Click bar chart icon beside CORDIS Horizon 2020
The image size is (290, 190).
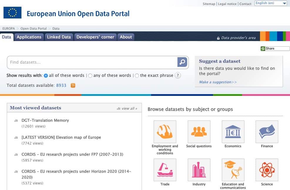[16, 172]
